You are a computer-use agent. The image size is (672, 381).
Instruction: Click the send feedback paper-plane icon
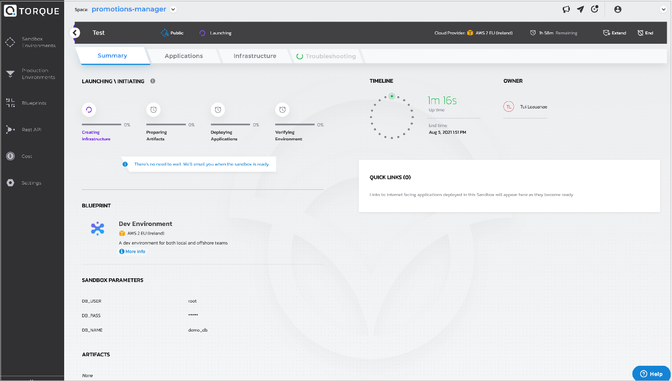[580, 9]
